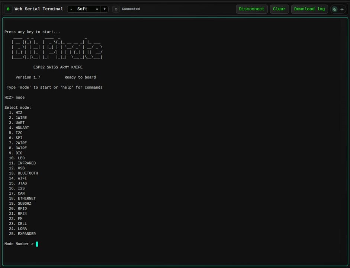Click '25. EXPANDER' in mode list
Viewport: 350px width, 268px height.
tap(22, 234)
